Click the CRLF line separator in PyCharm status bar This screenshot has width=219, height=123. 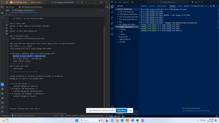point(62,115)
